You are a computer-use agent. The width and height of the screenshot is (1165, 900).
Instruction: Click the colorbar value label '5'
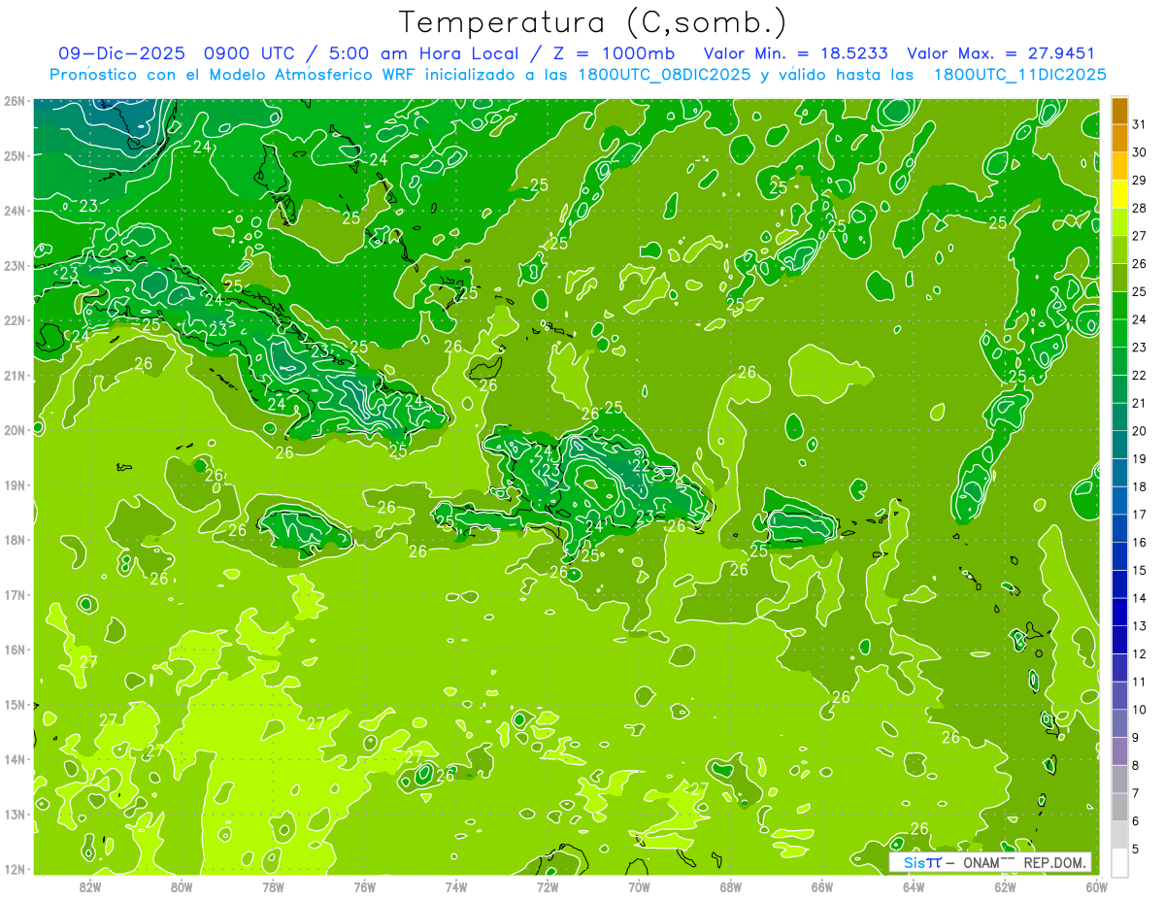click(x=1136, y=849)
